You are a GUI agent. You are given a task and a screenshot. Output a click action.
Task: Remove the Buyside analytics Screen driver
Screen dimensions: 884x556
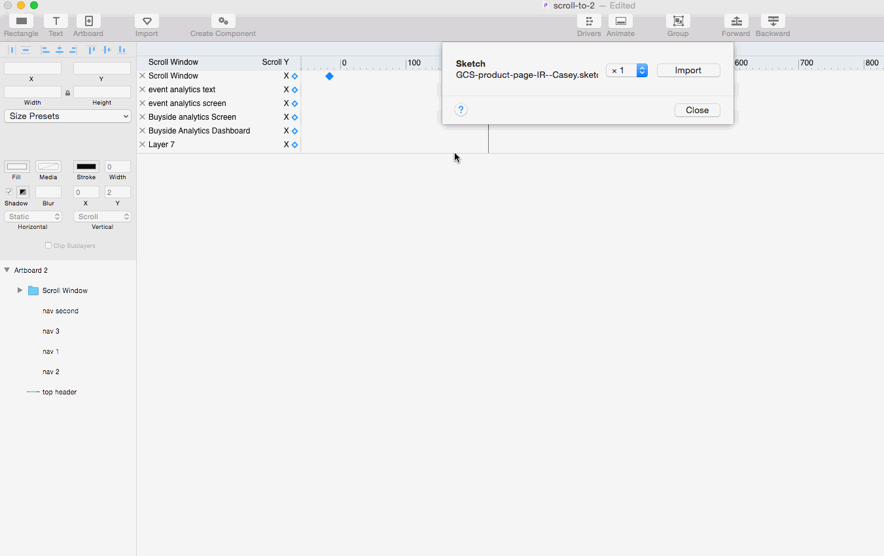coord(142,117)
